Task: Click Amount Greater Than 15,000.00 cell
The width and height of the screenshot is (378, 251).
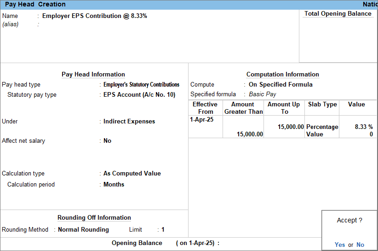Action: coord(250,134)
